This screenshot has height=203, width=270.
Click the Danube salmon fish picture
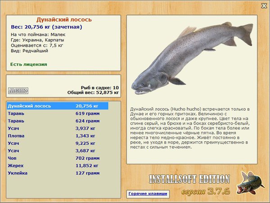[x=192, y=58]
